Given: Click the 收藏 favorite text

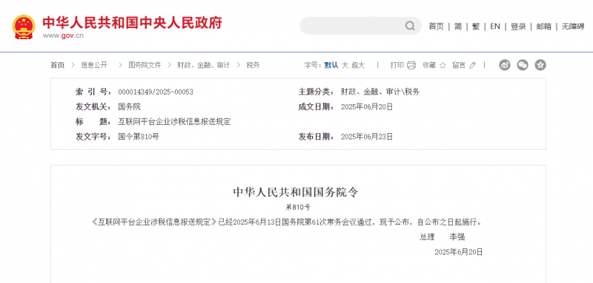Looking at the screenshot, I should point(429,65).
